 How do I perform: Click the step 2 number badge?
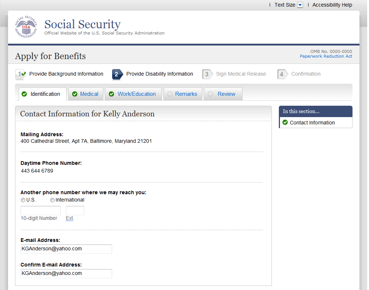coord(117,74)
